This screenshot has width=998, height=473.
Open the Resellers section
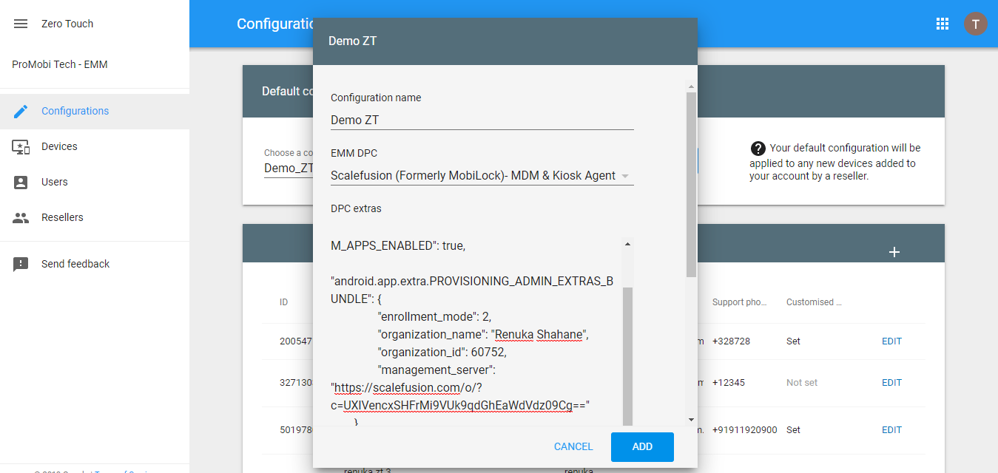[95, 217]
